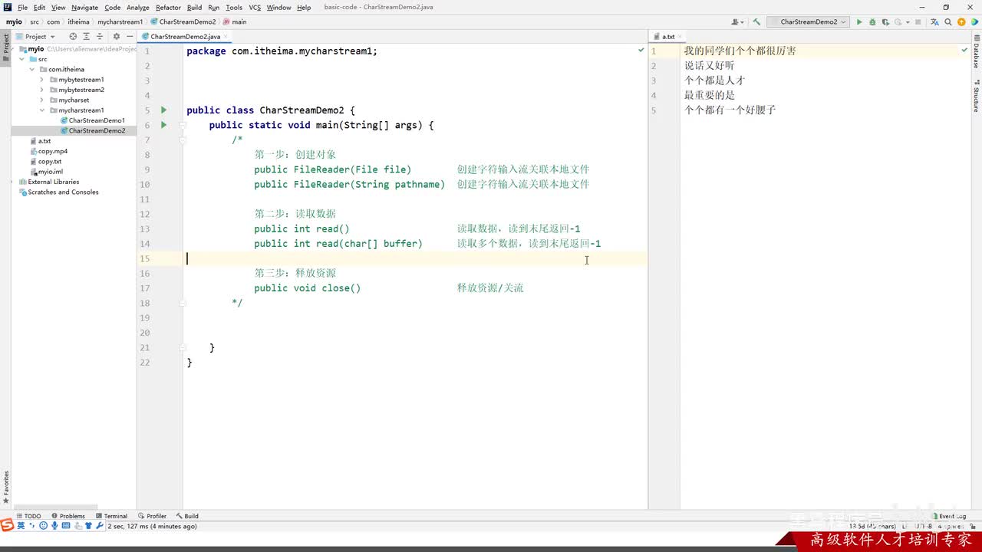
Task: Start debugging with the bug icon
Action: click(x=872, y=22)
